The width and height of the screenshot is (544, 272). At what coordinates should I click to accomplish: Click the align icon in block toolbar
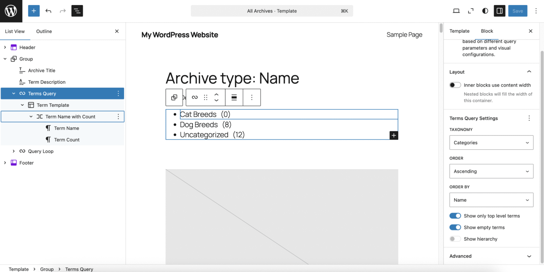[234, 98]
